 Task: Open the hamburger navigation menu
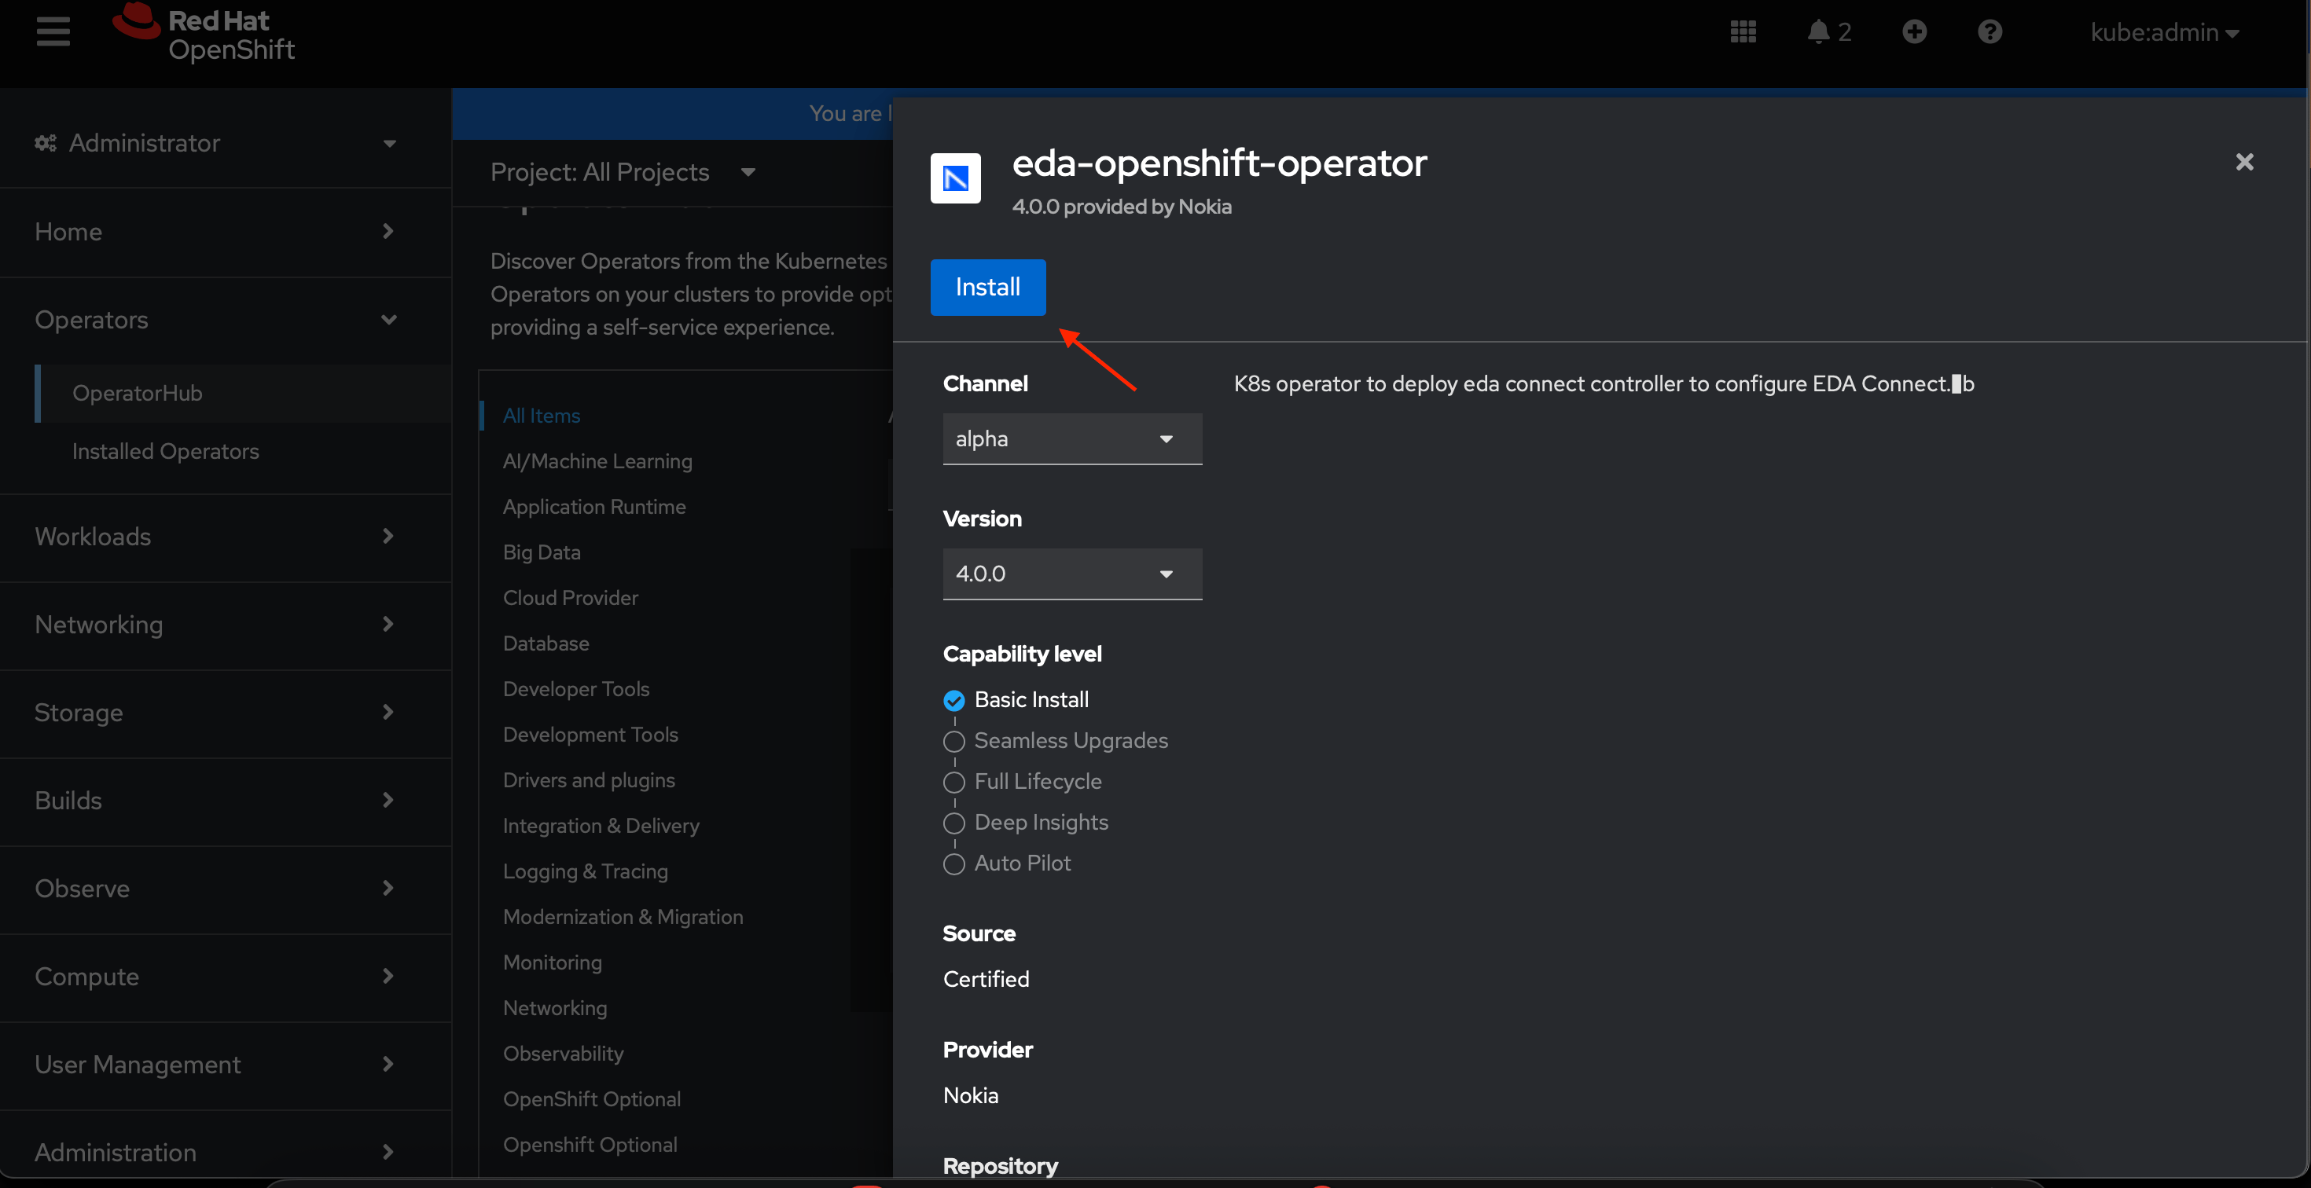[52, 31]
